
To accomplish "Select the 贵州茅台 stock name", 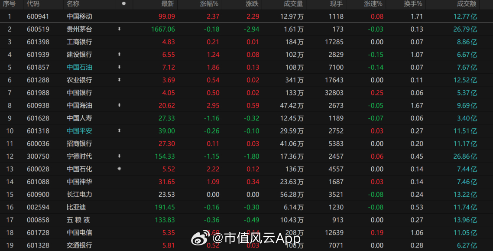I will tap(79, 29).
